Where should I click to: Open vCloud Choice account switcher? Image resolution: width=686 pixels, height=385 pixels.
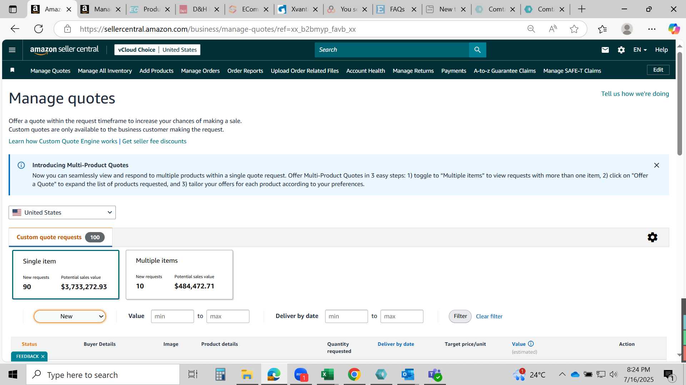coord(157,50)
